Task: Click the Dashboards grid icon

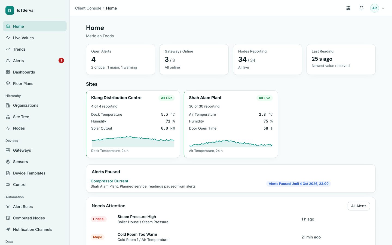Action: 8,72
